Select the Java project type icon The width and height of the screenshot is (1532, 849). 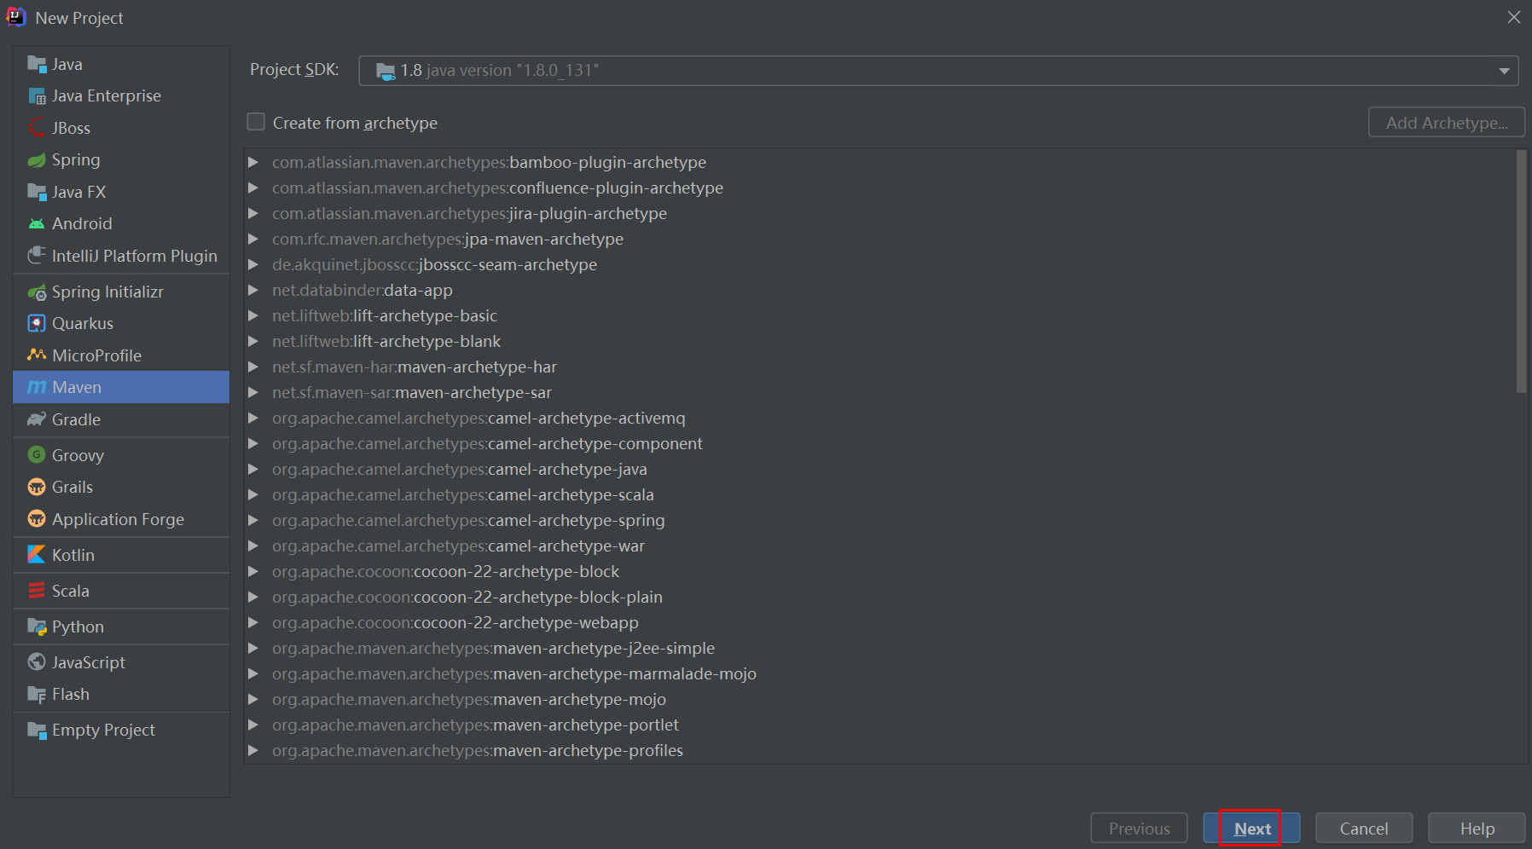37,64
